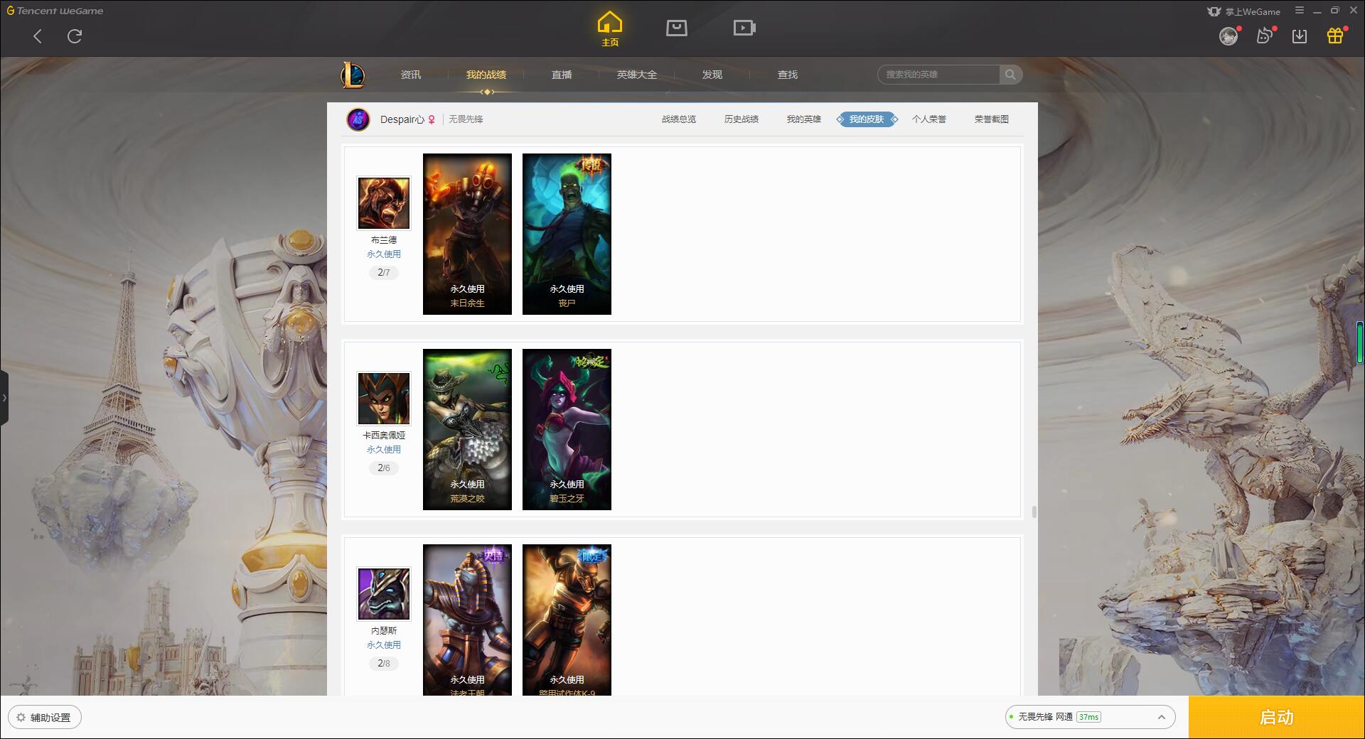Open the 末日余生 skin card
This screenshot has width=1365, height=739.
click(x=467, y=234)
